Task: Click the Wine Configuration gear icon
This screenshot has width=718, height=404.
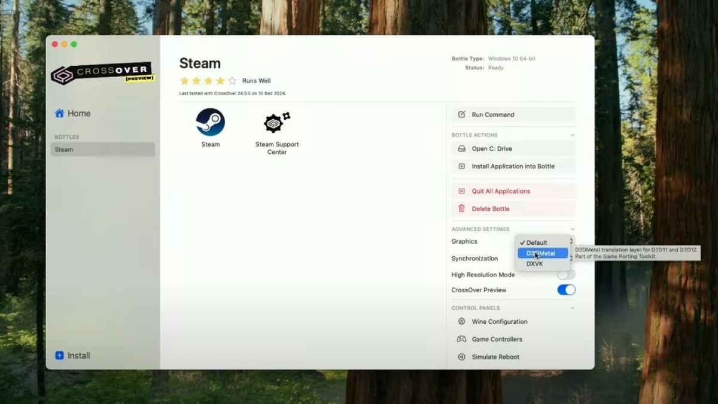Action: [461, 321]
